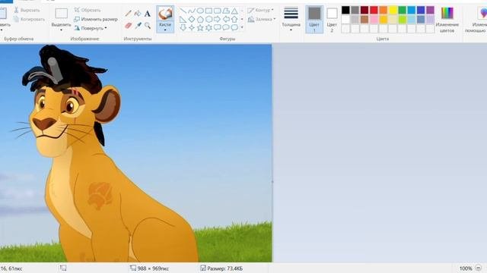Pick the yellow color swatch

[x=393, y=10]
